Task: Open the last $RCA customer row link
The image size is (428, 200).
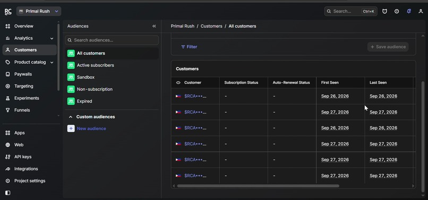Action: click(195, 176)
